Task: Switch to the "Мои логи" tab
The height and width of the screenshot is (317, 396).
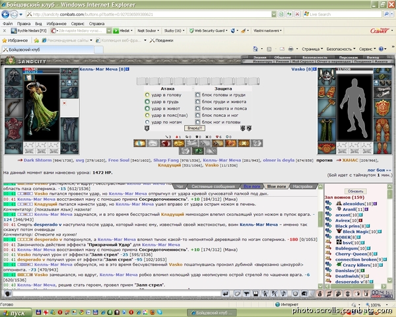Action: pos(277,186)
